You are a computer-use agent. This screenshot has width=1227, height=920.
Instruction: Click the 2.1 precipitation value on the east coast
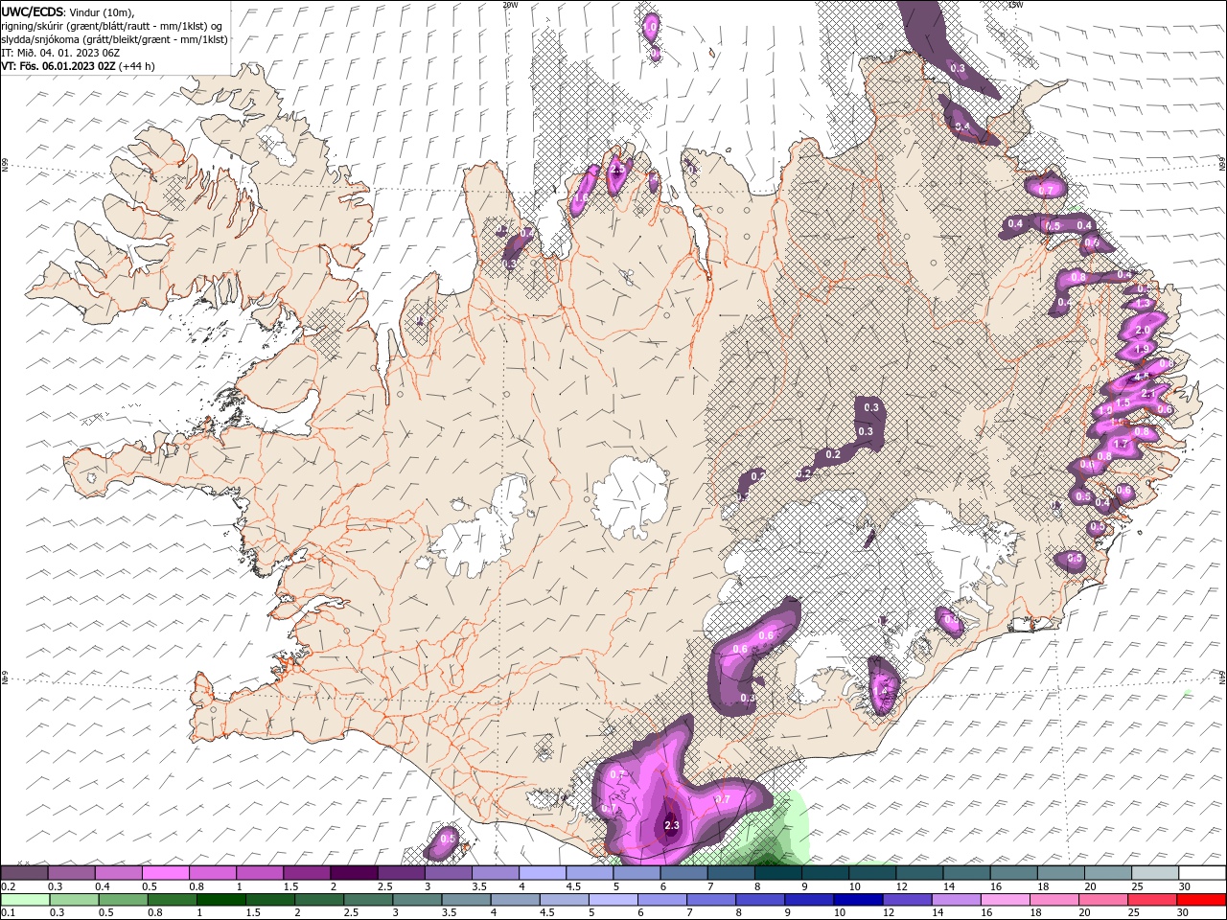tap(1149, 394)
